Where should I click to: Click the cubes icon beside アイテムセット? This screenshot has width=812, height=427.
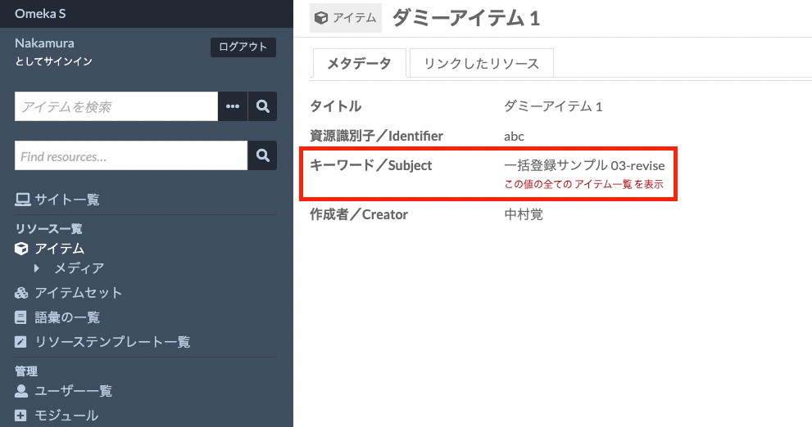21,293
